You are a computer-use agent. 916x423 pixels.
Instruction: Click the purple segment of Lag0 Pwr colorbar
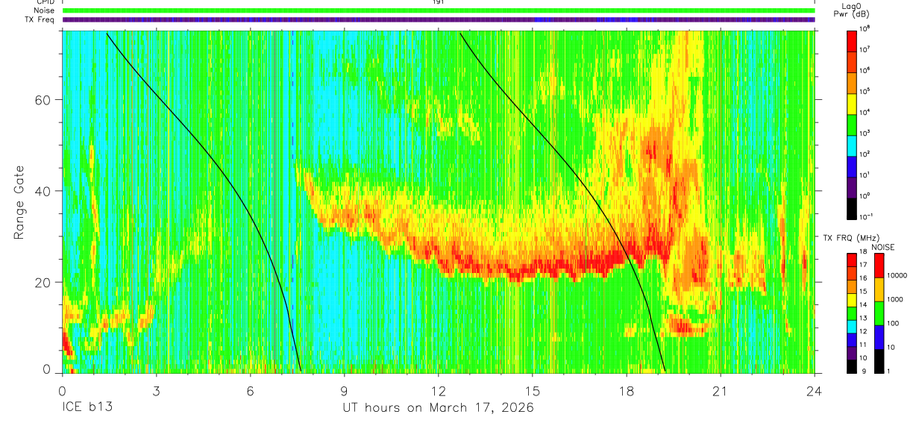point(852,187)
